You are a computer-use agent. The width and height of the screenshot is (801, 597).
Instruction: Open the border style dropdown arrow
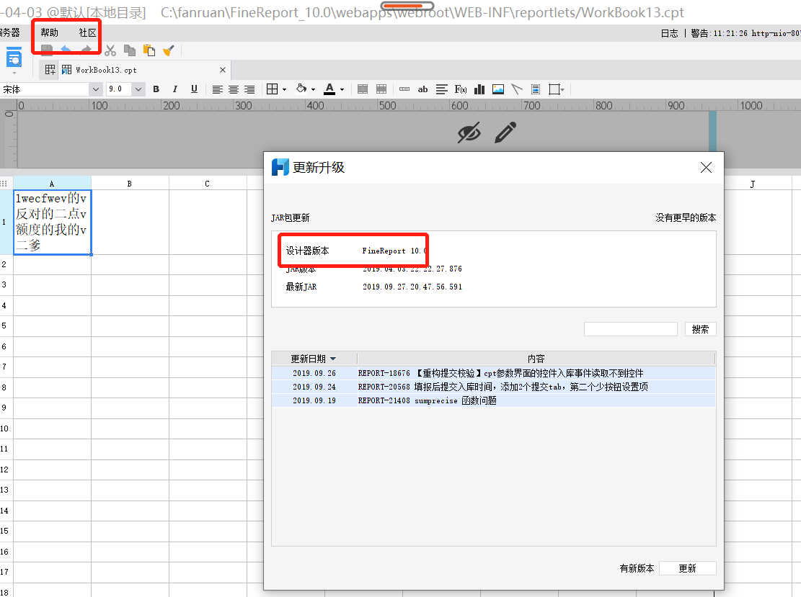coord(285,90)
